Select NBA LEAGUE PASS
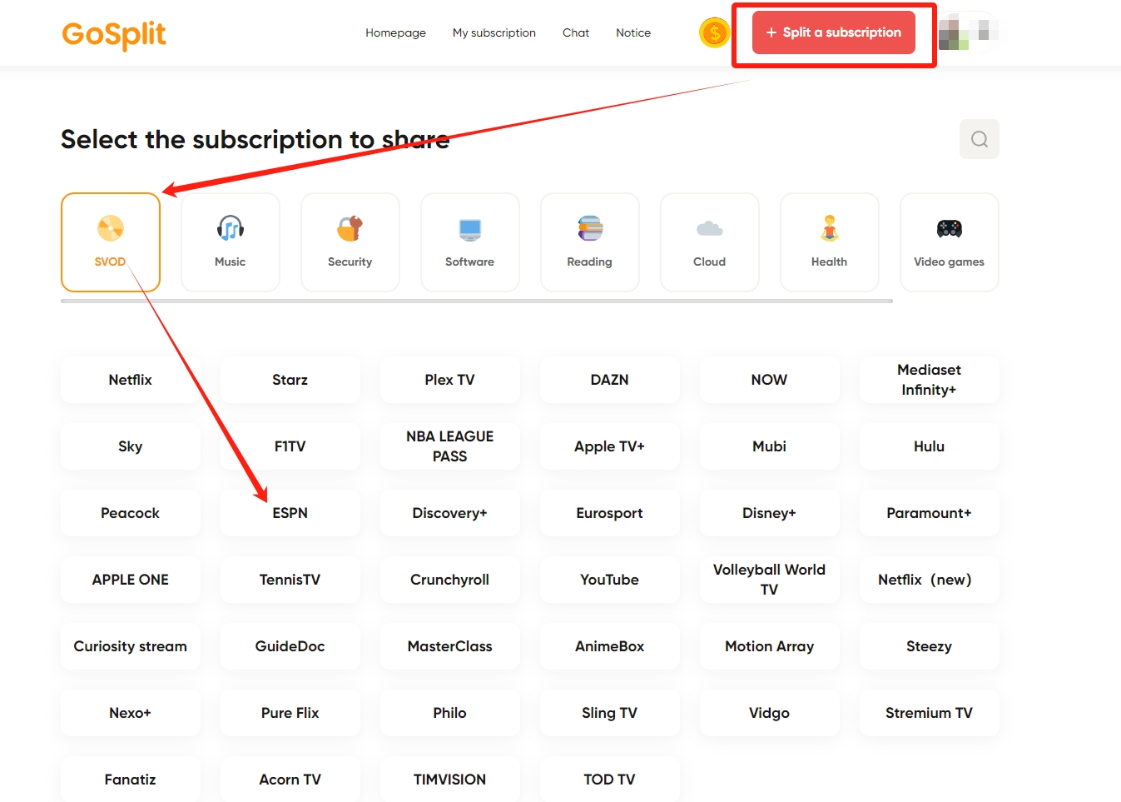Image resolution: width=1121 pixels, height=802 pixels. pyautogui.click(x=450, y=446)
